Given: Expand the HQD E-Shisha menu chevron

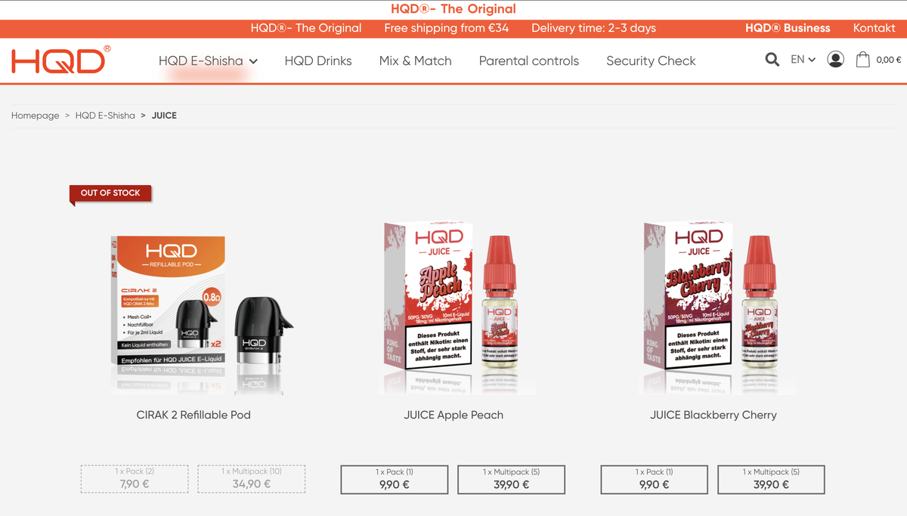Looking at the screenshot, I should click(253, 61).
